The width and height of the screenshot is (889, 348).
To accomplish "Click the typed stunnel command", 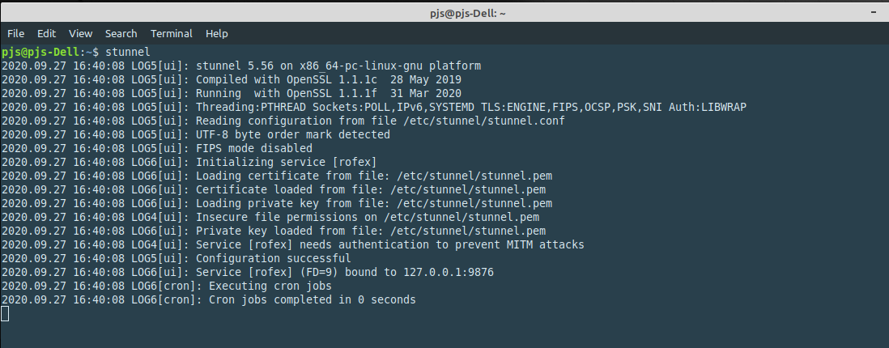I will coord(128,52).
